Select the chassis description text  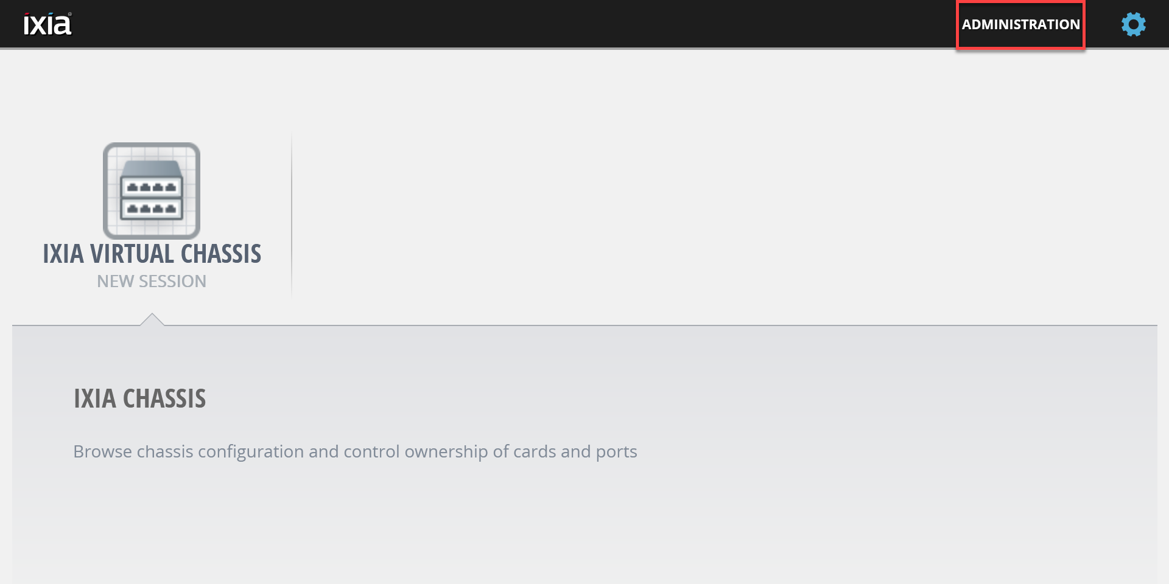[x=355, y=451]
